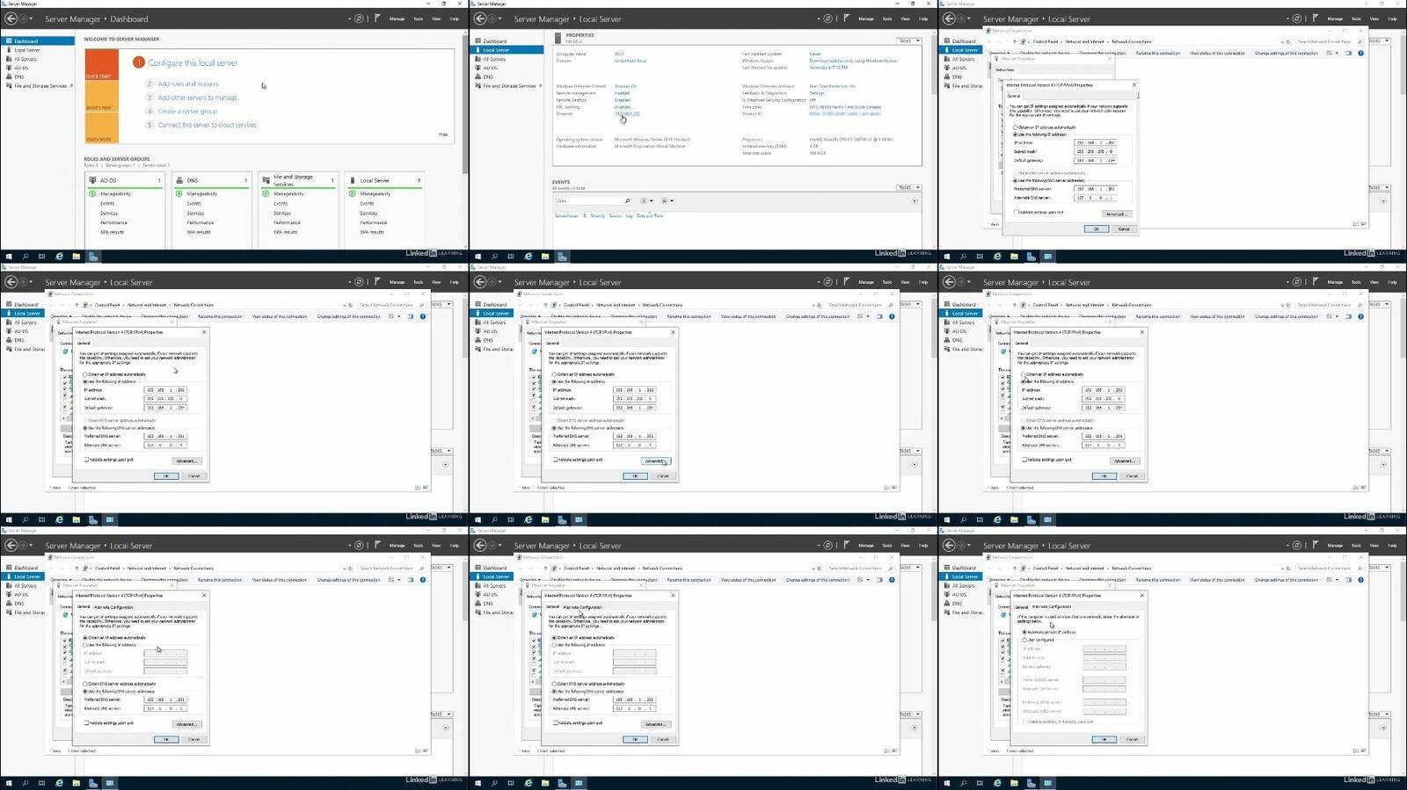Open the TASKS dropdown in the EVENTS header
The width and height of the screenshot is (1407, 790).
tap(909, 187)
